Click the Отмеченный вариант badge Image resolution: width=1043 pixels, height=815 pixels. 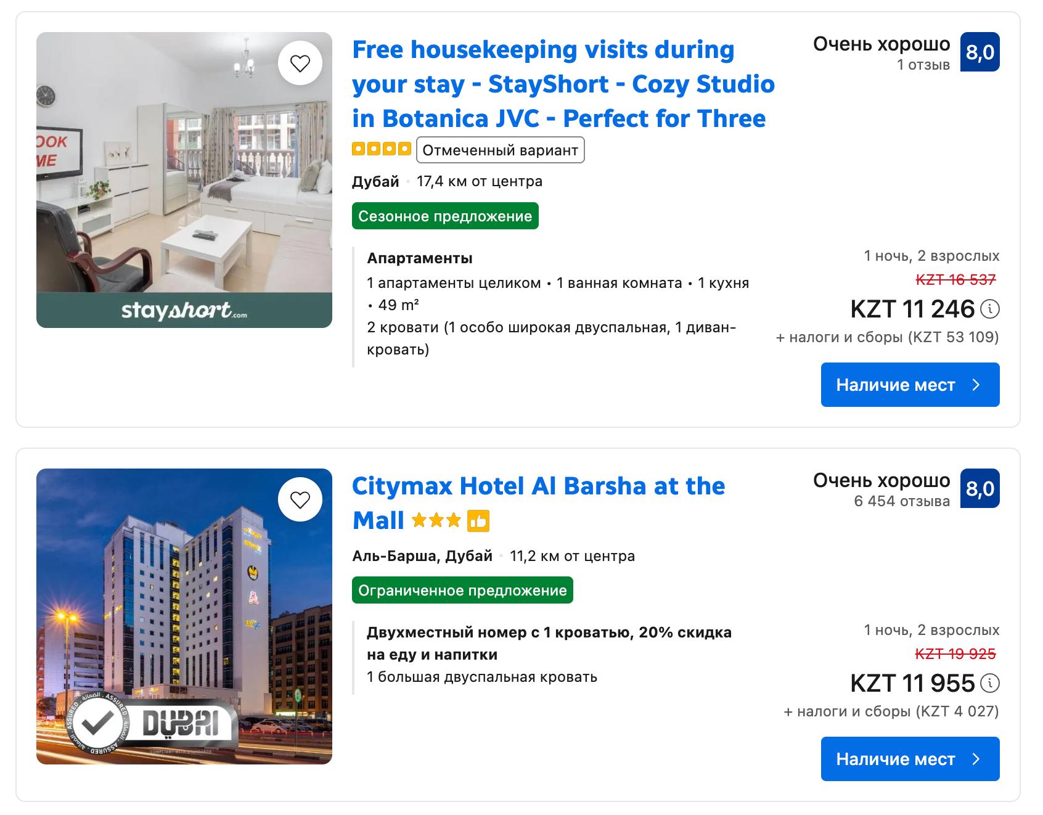pyautogui.click(x=500, y=150)
